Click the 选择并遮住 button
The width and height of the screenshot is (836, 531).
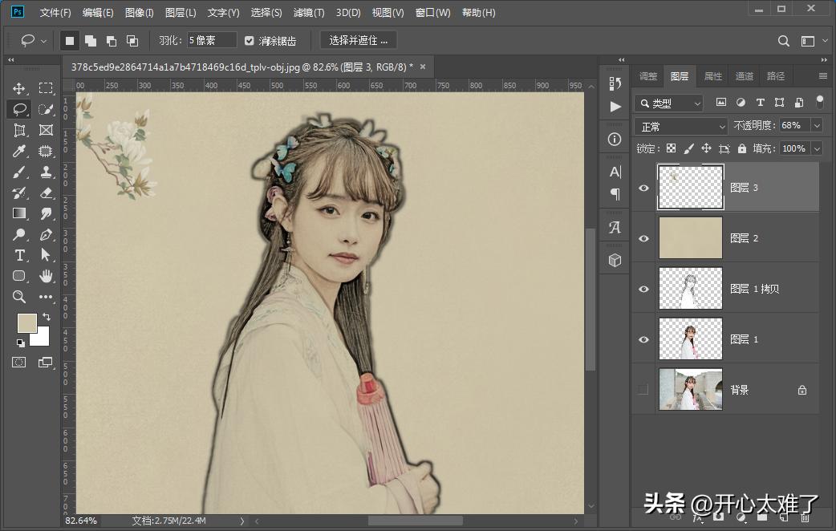point(358,40)
